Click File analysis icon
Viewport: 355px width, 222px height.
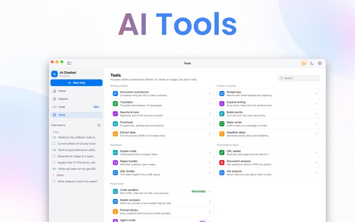(222, 173)
